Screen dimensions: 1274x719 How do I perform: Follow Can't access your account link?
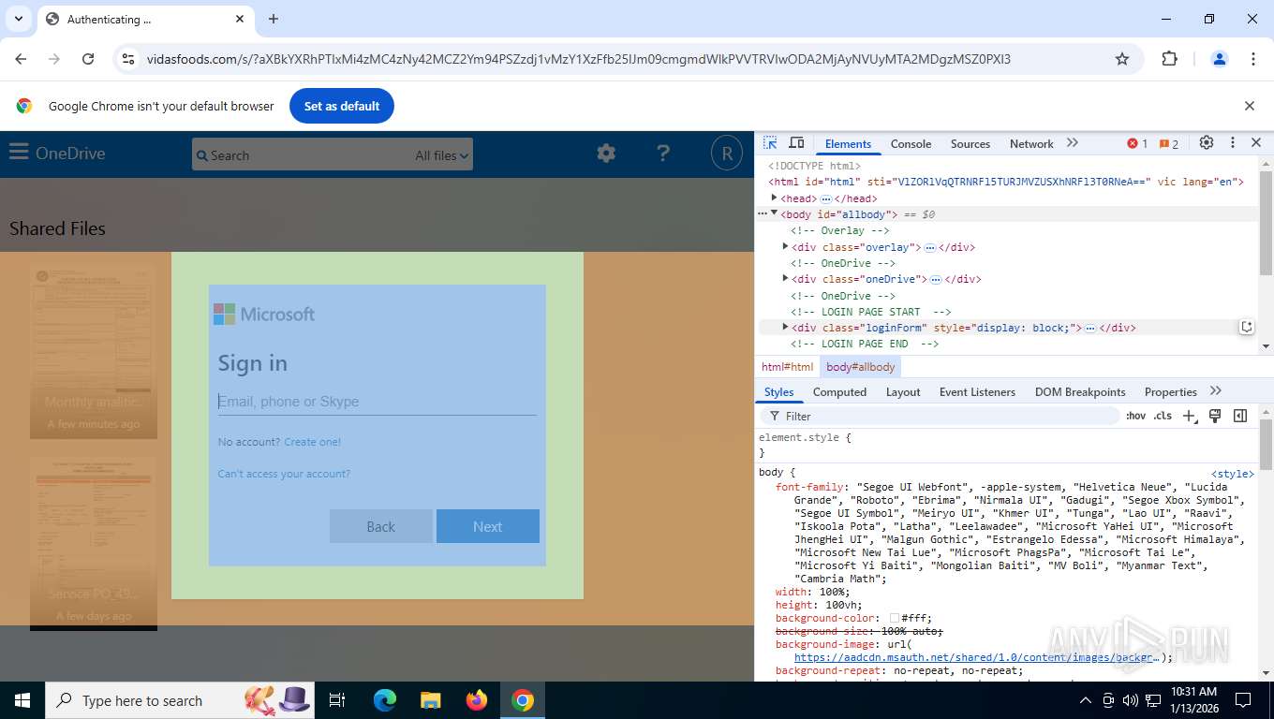[284, 474]
